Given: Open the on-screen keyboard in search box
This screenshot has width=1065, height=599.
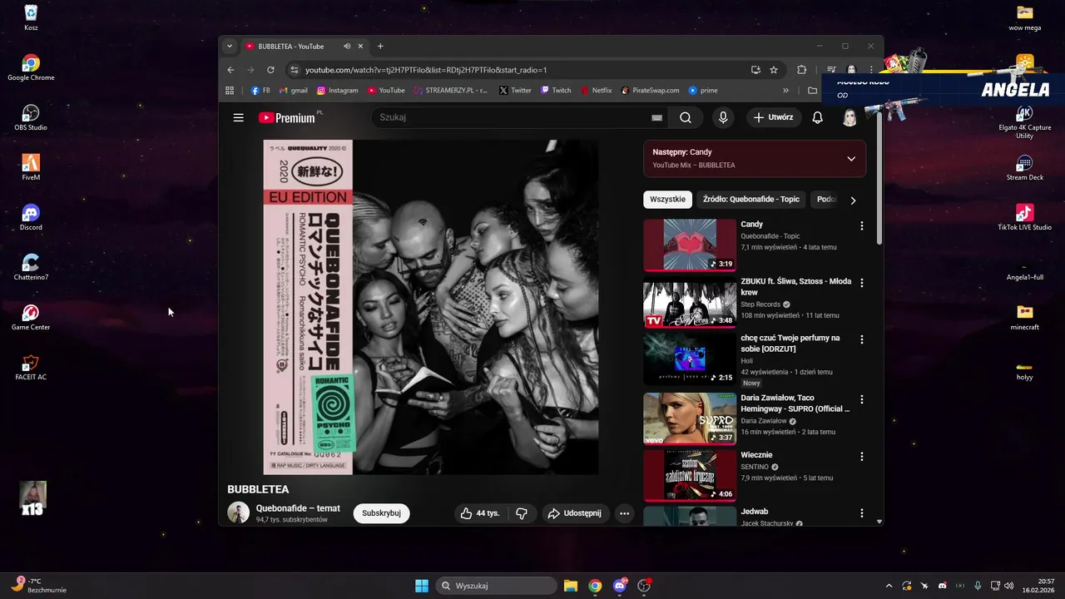Looking at the screenshot, I should tap(656, 117).
